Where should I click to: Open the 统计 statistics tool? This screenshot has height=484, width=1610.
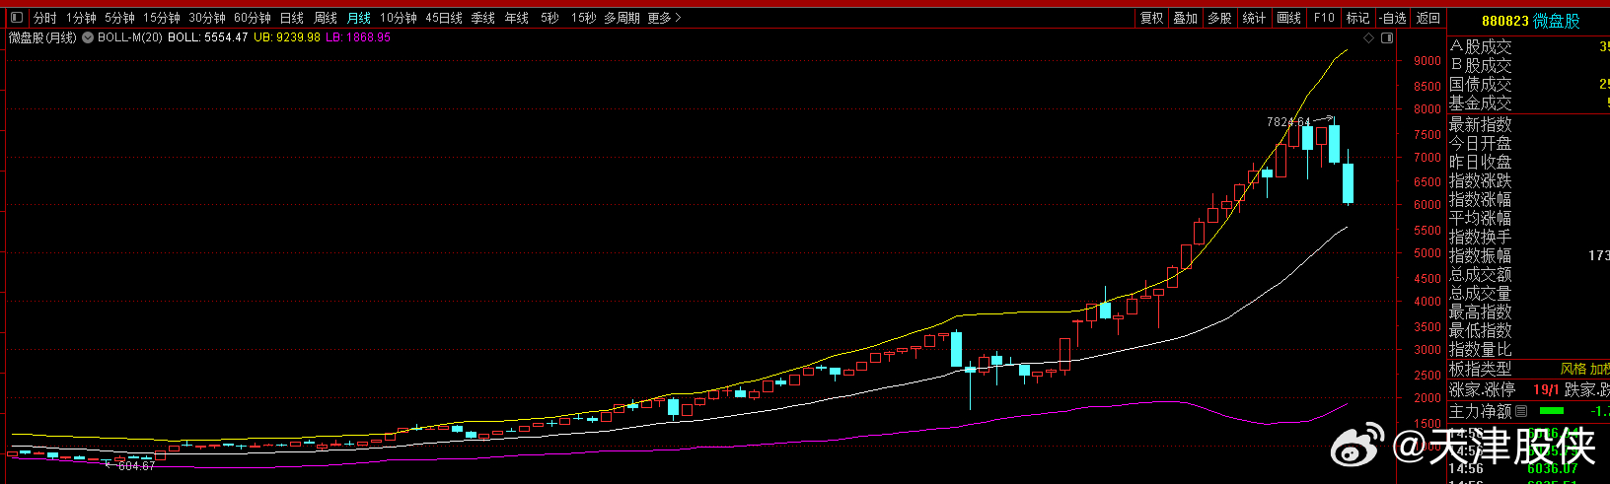pos(1254,18)
